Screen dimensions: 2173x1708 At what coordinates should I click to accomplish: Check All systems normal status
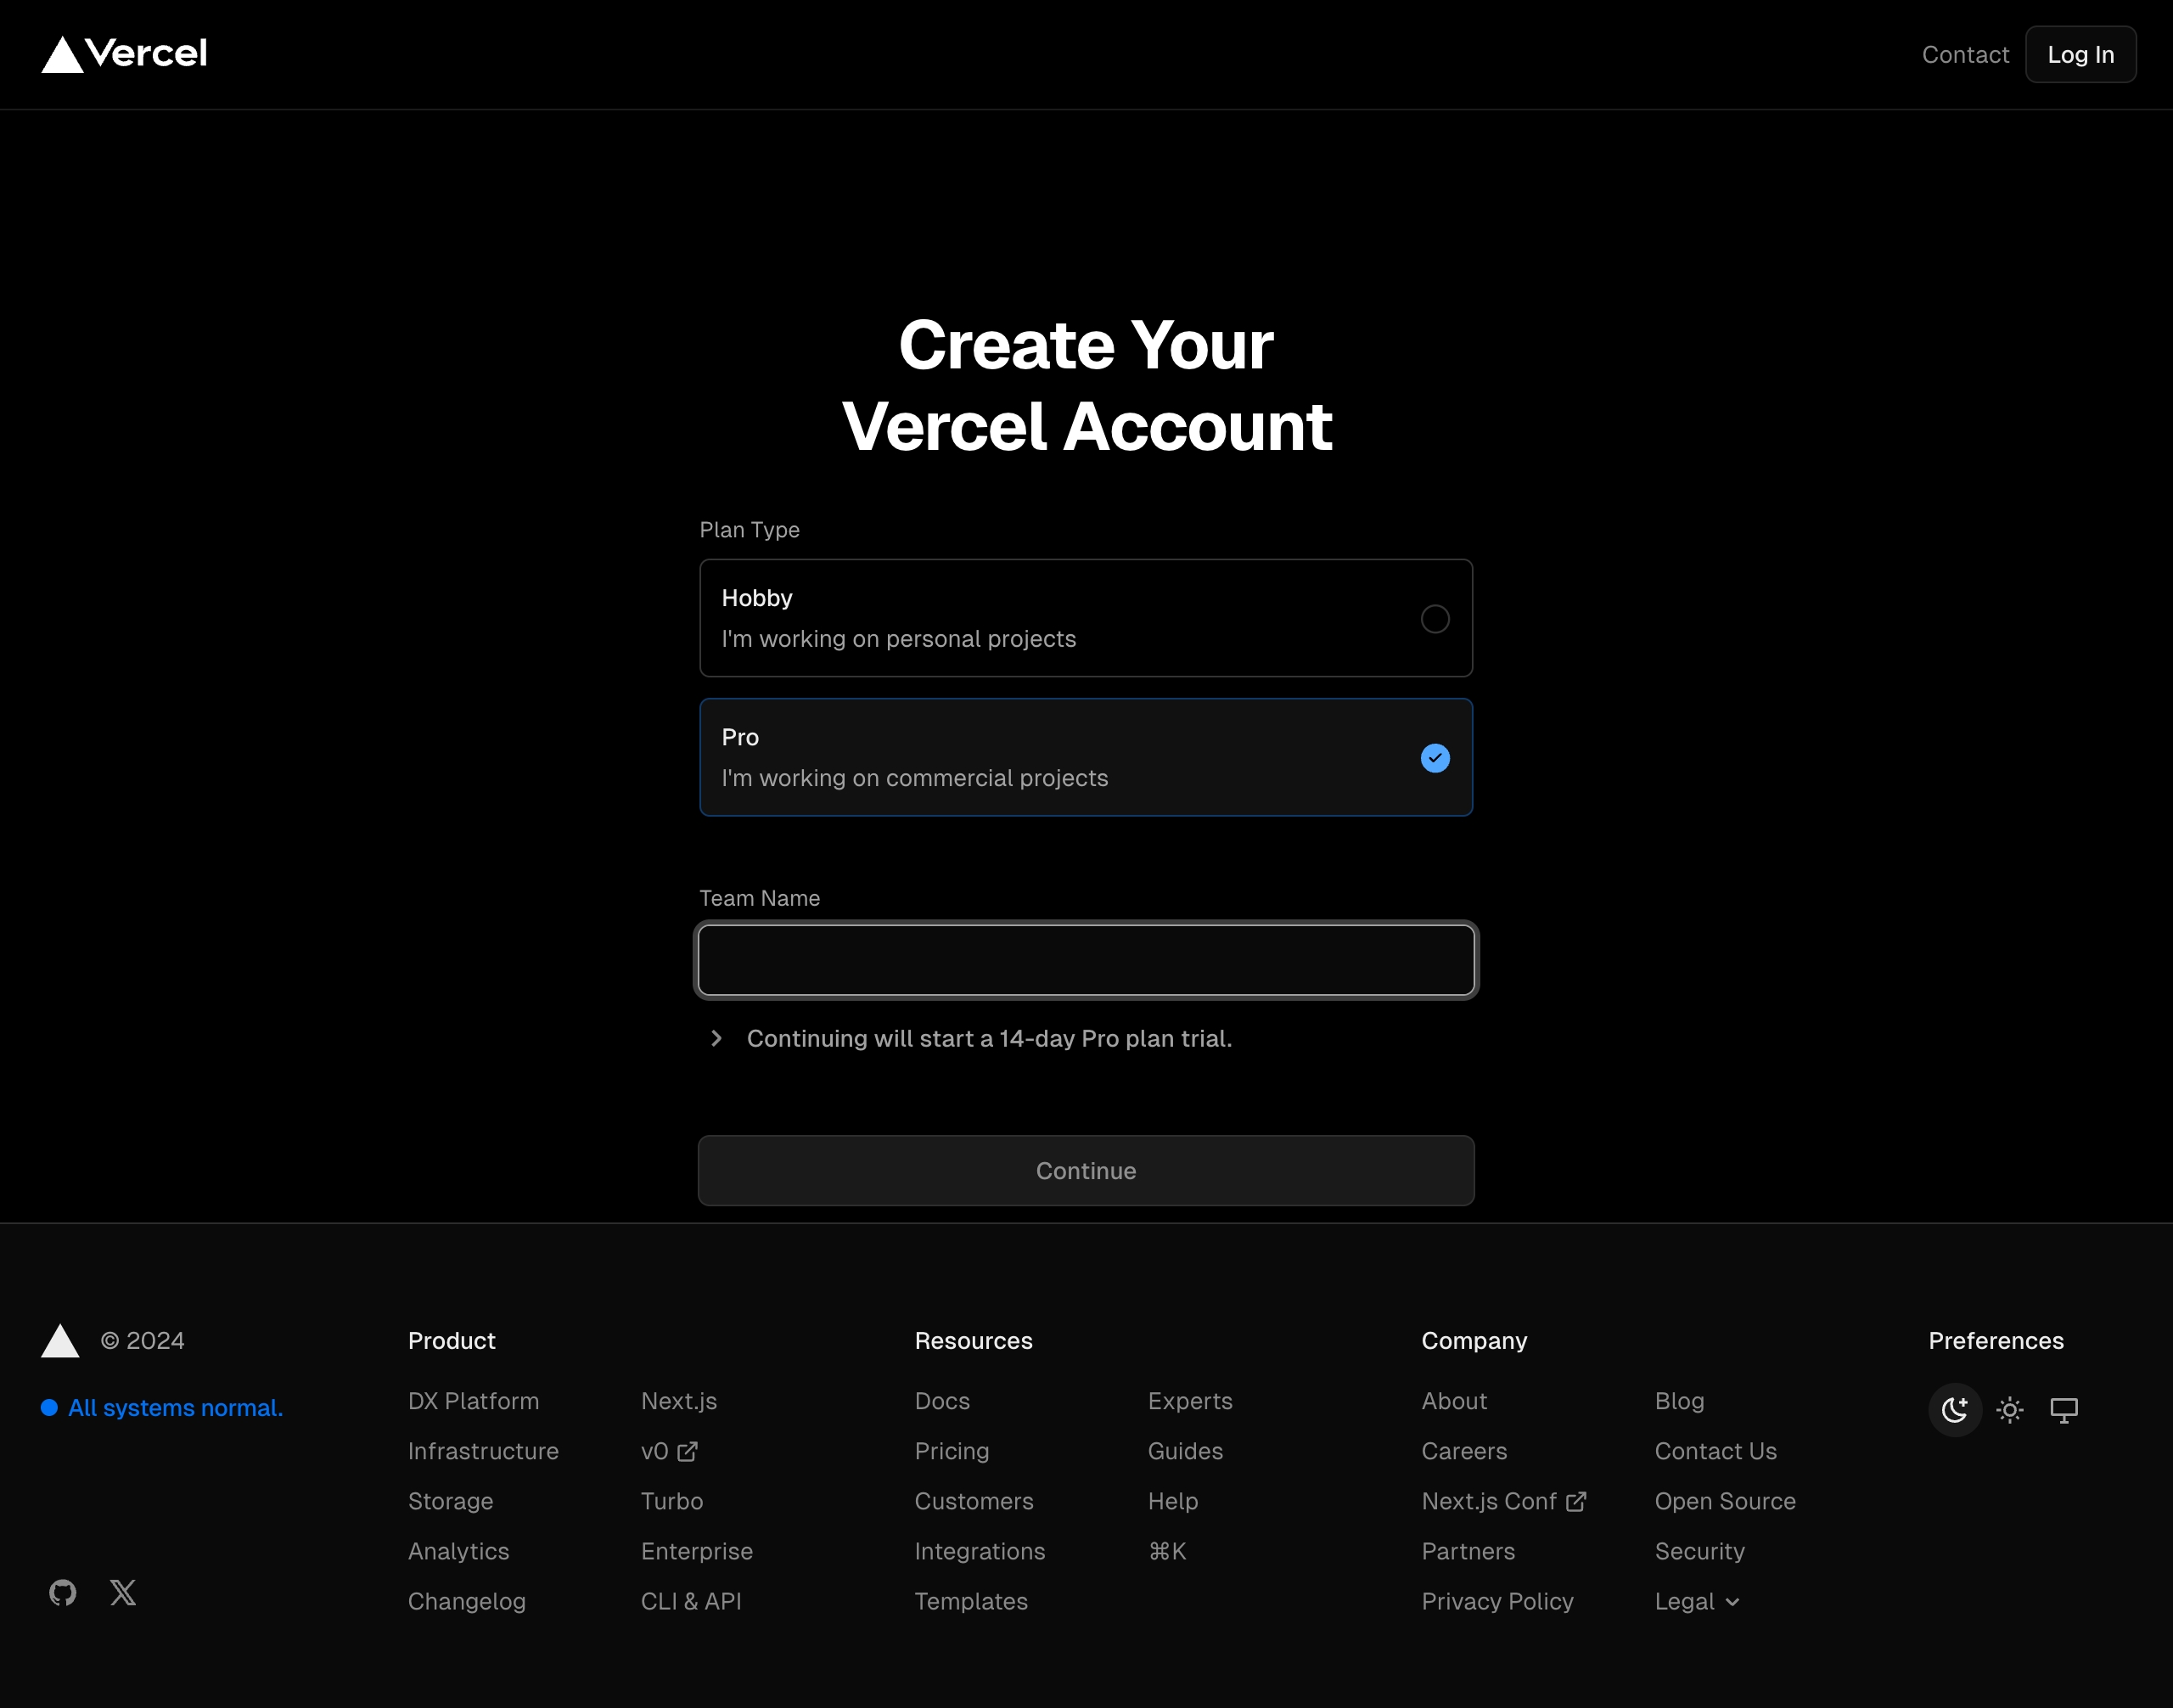pyautogui.click(x=162, y=1408)
